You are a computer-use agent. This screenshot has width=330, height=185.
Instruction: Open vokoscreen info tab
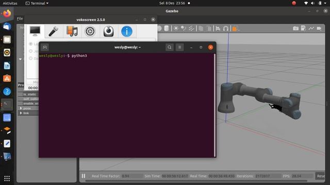click(x=127, y=31)
